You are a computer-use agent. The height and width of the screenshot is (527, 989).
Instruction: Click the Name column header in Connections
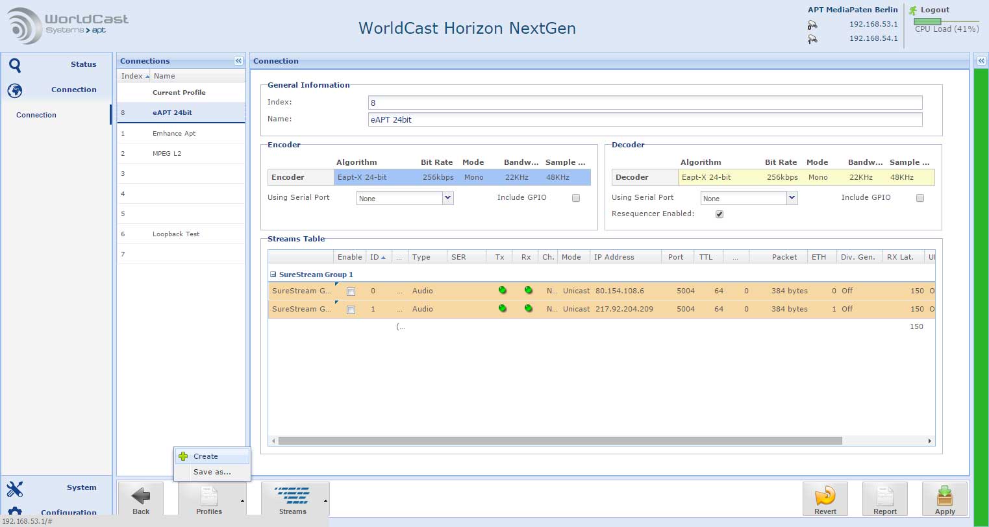pos(197,76)
